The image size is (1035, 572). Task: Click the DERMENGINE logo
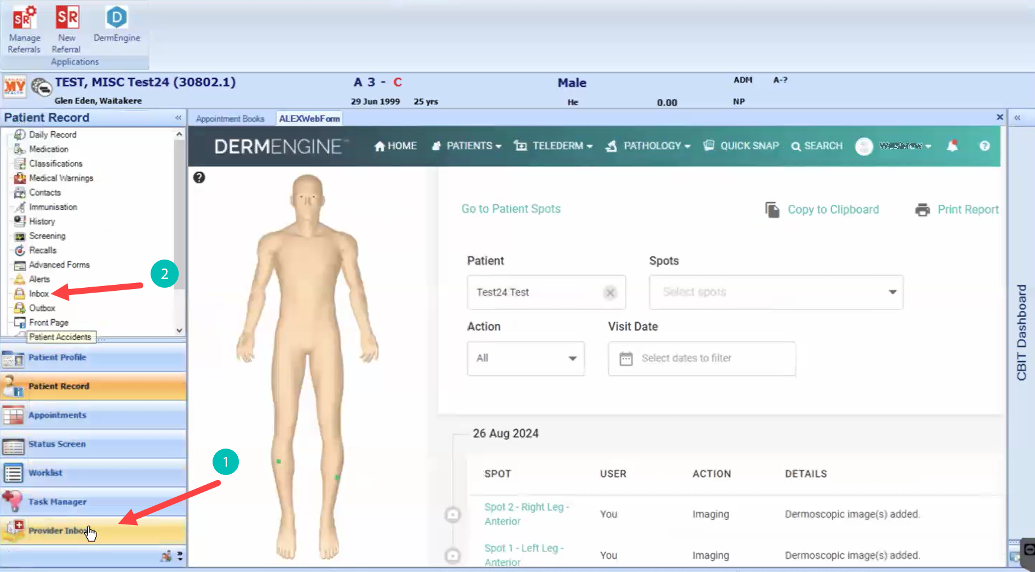coord(281,146)
